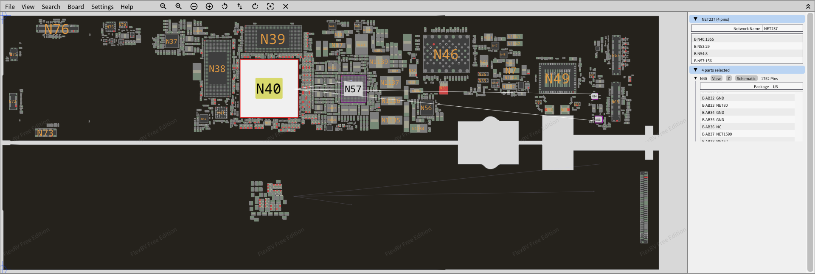Viewport: 815px width, 274px height.
Task: Collapse the N40 part tree entry
Action: tap(695, 78)
